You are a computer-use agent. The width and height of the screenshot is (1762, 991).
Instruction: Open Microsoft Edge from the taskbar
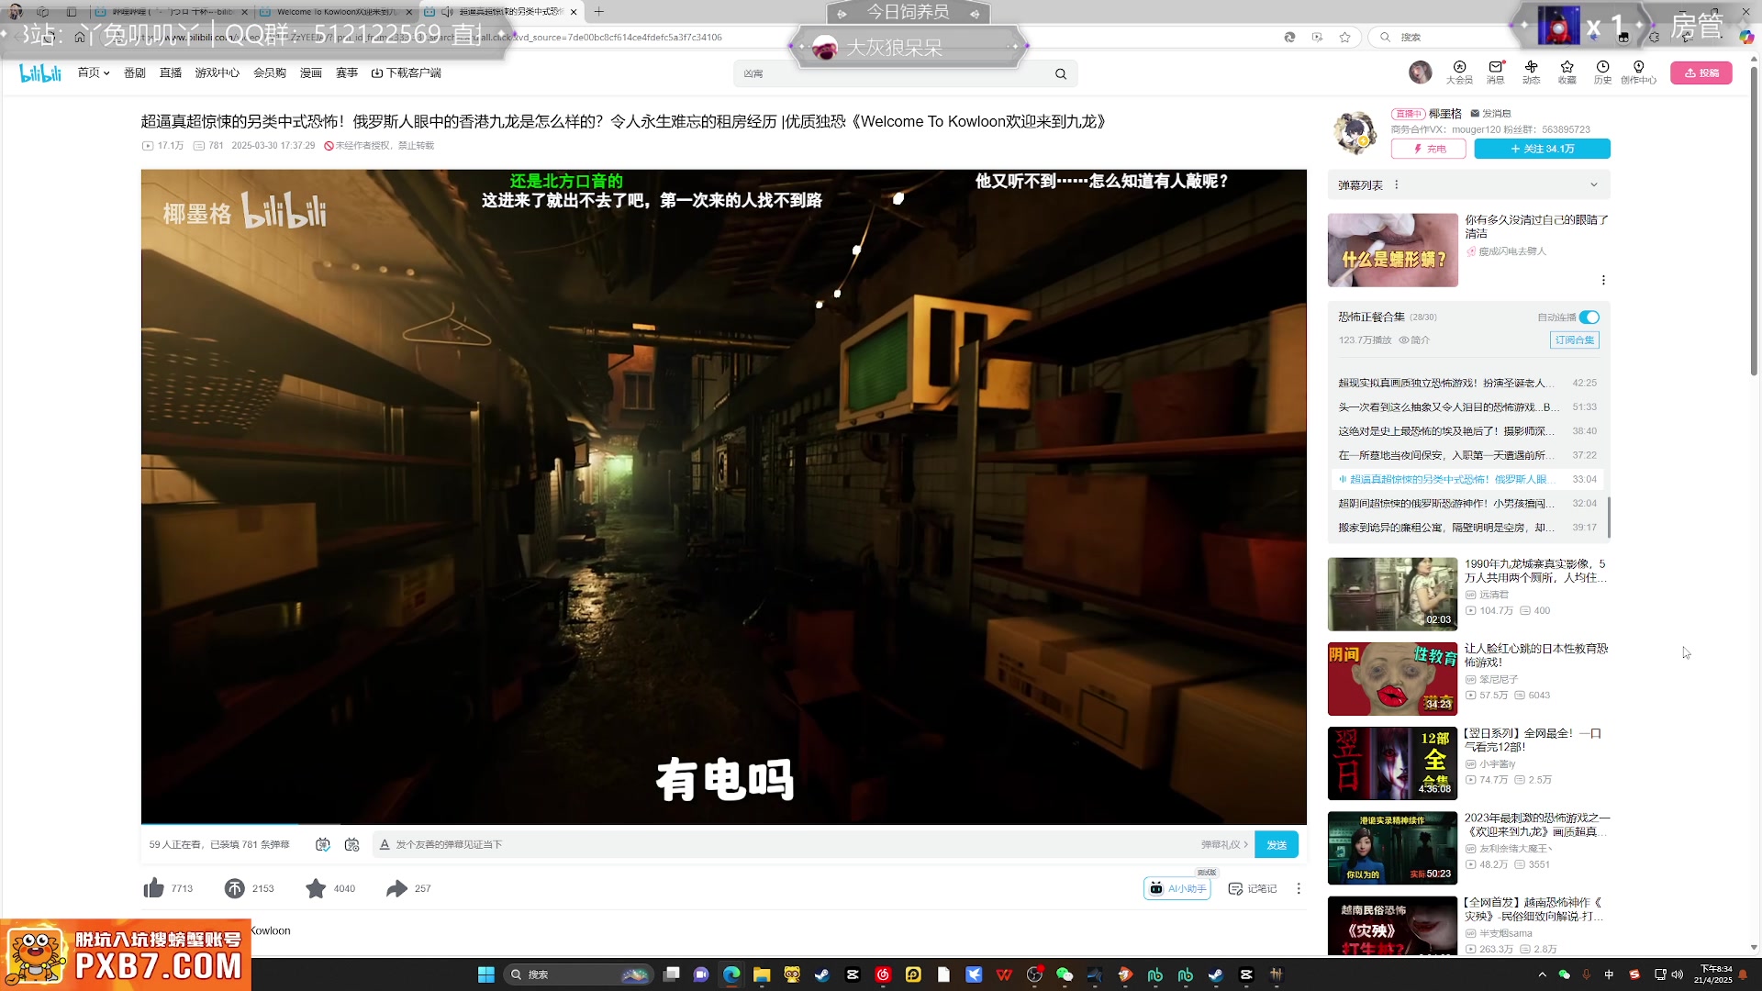731,974
